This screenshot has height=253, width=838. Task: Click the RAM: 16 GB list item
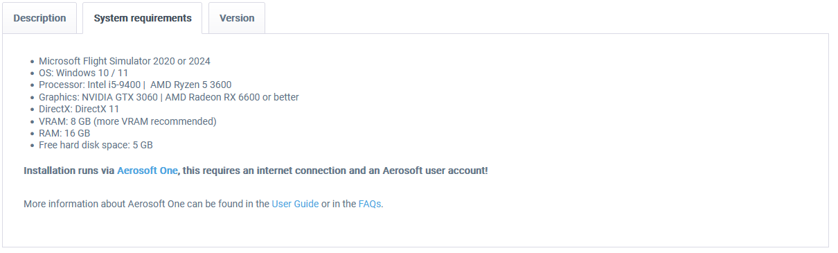click(64, 133)
